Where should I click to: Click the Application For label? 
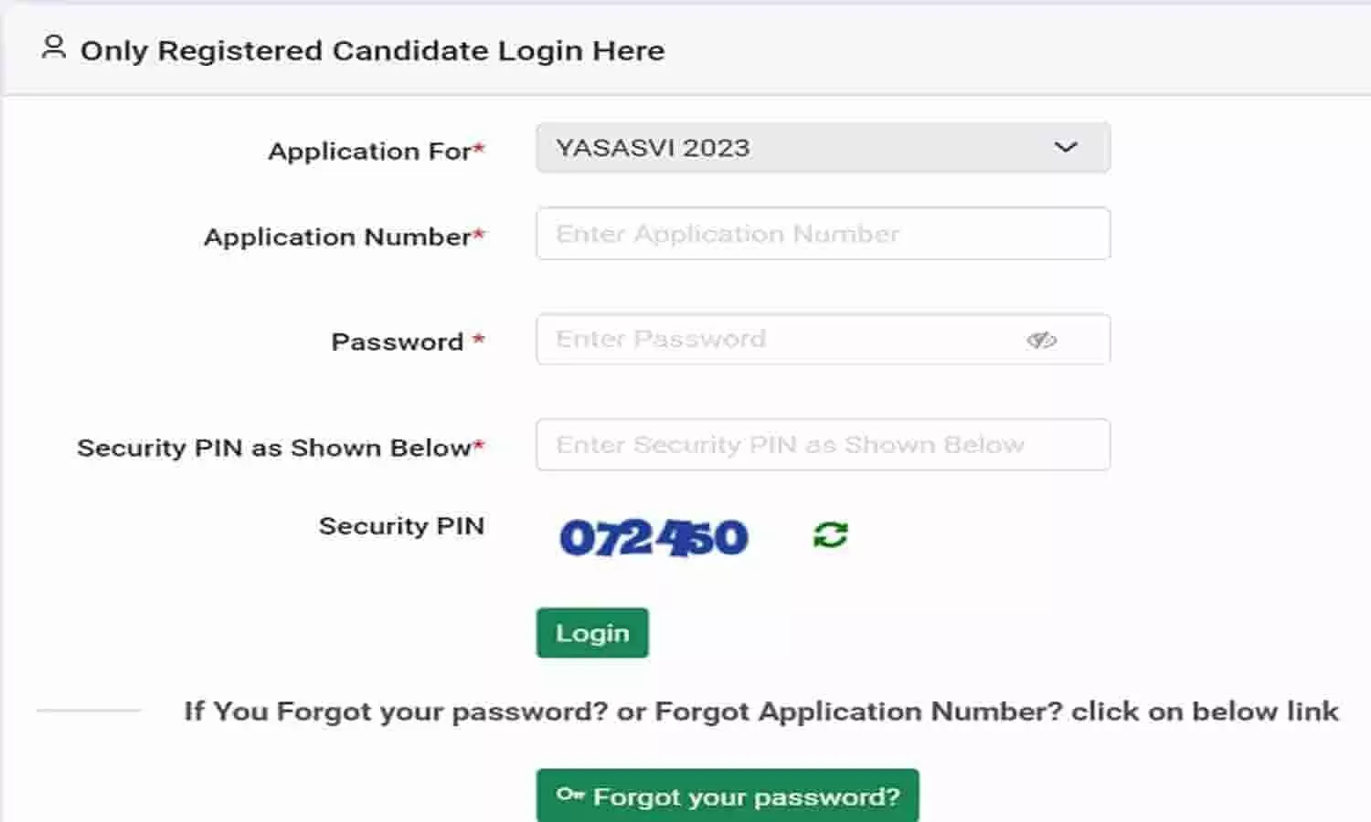click(369, 151)
